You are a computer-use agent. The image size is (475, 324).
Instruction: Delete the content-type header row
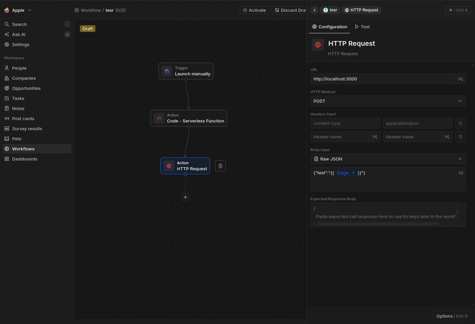tap(461, 123)
